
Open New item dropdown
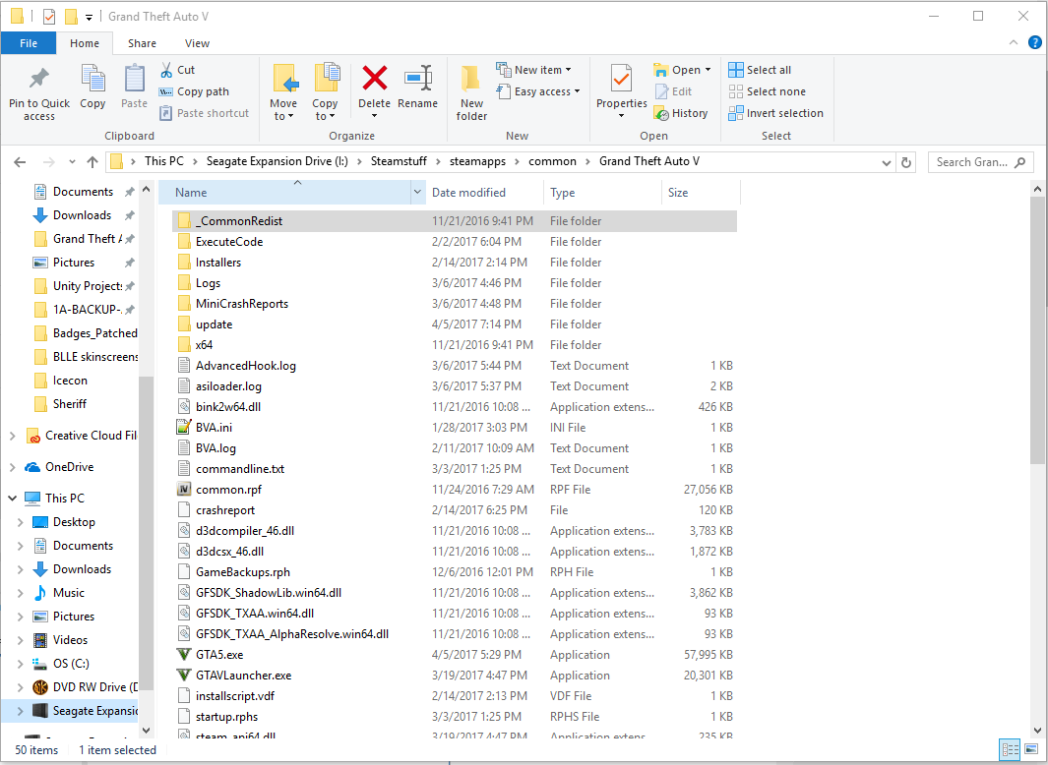534,70
